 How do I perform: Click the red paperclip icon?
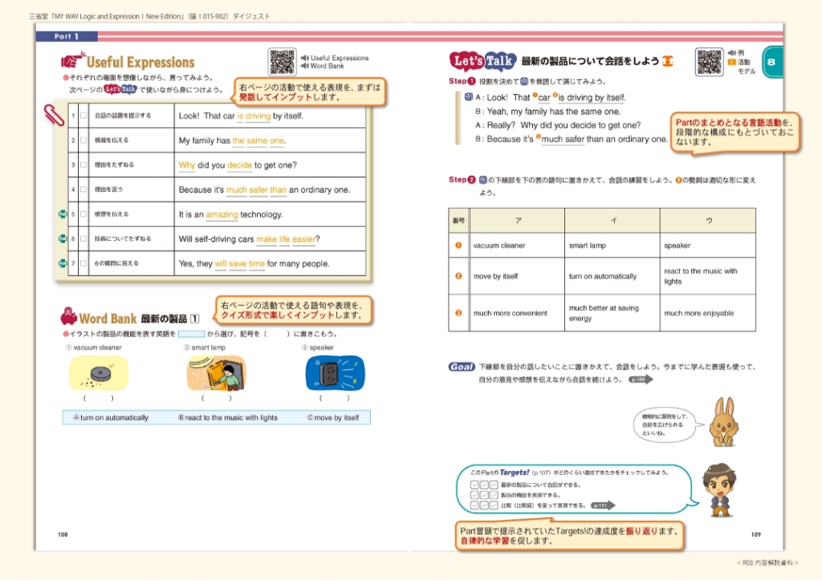[x=55, y=113]
